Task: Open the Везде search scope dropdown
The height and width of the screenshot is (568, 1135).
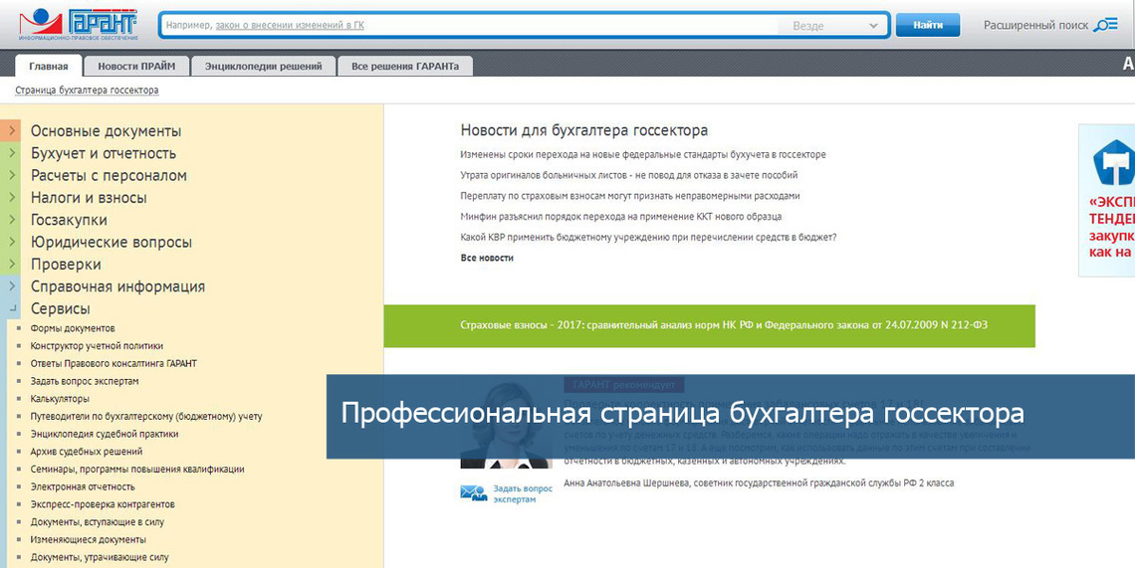Action: point(832,25)
